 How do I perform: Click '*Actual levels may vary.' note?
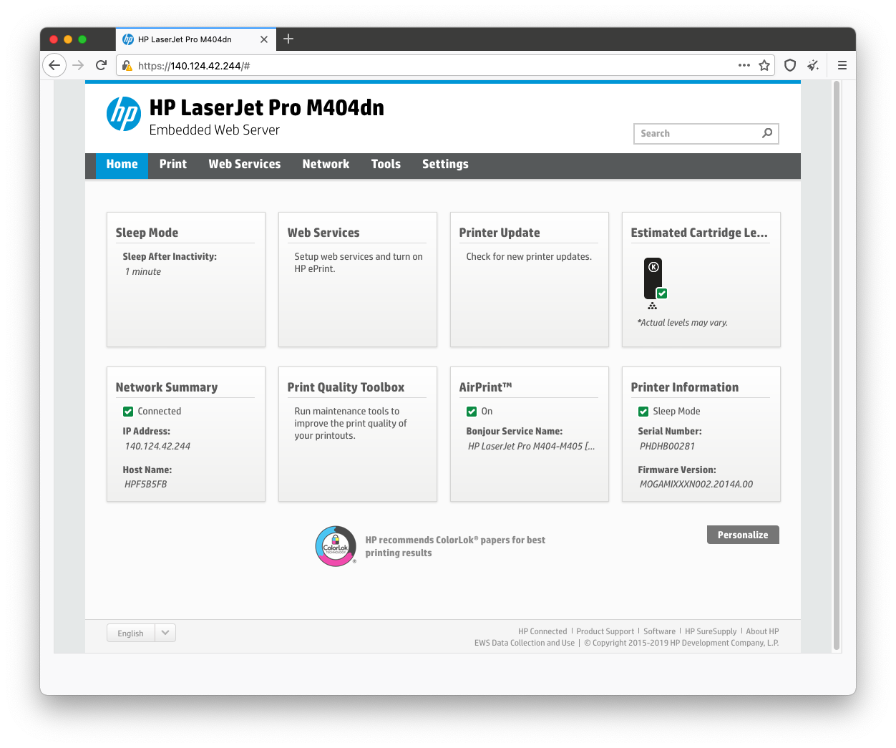tap(683, 323)
